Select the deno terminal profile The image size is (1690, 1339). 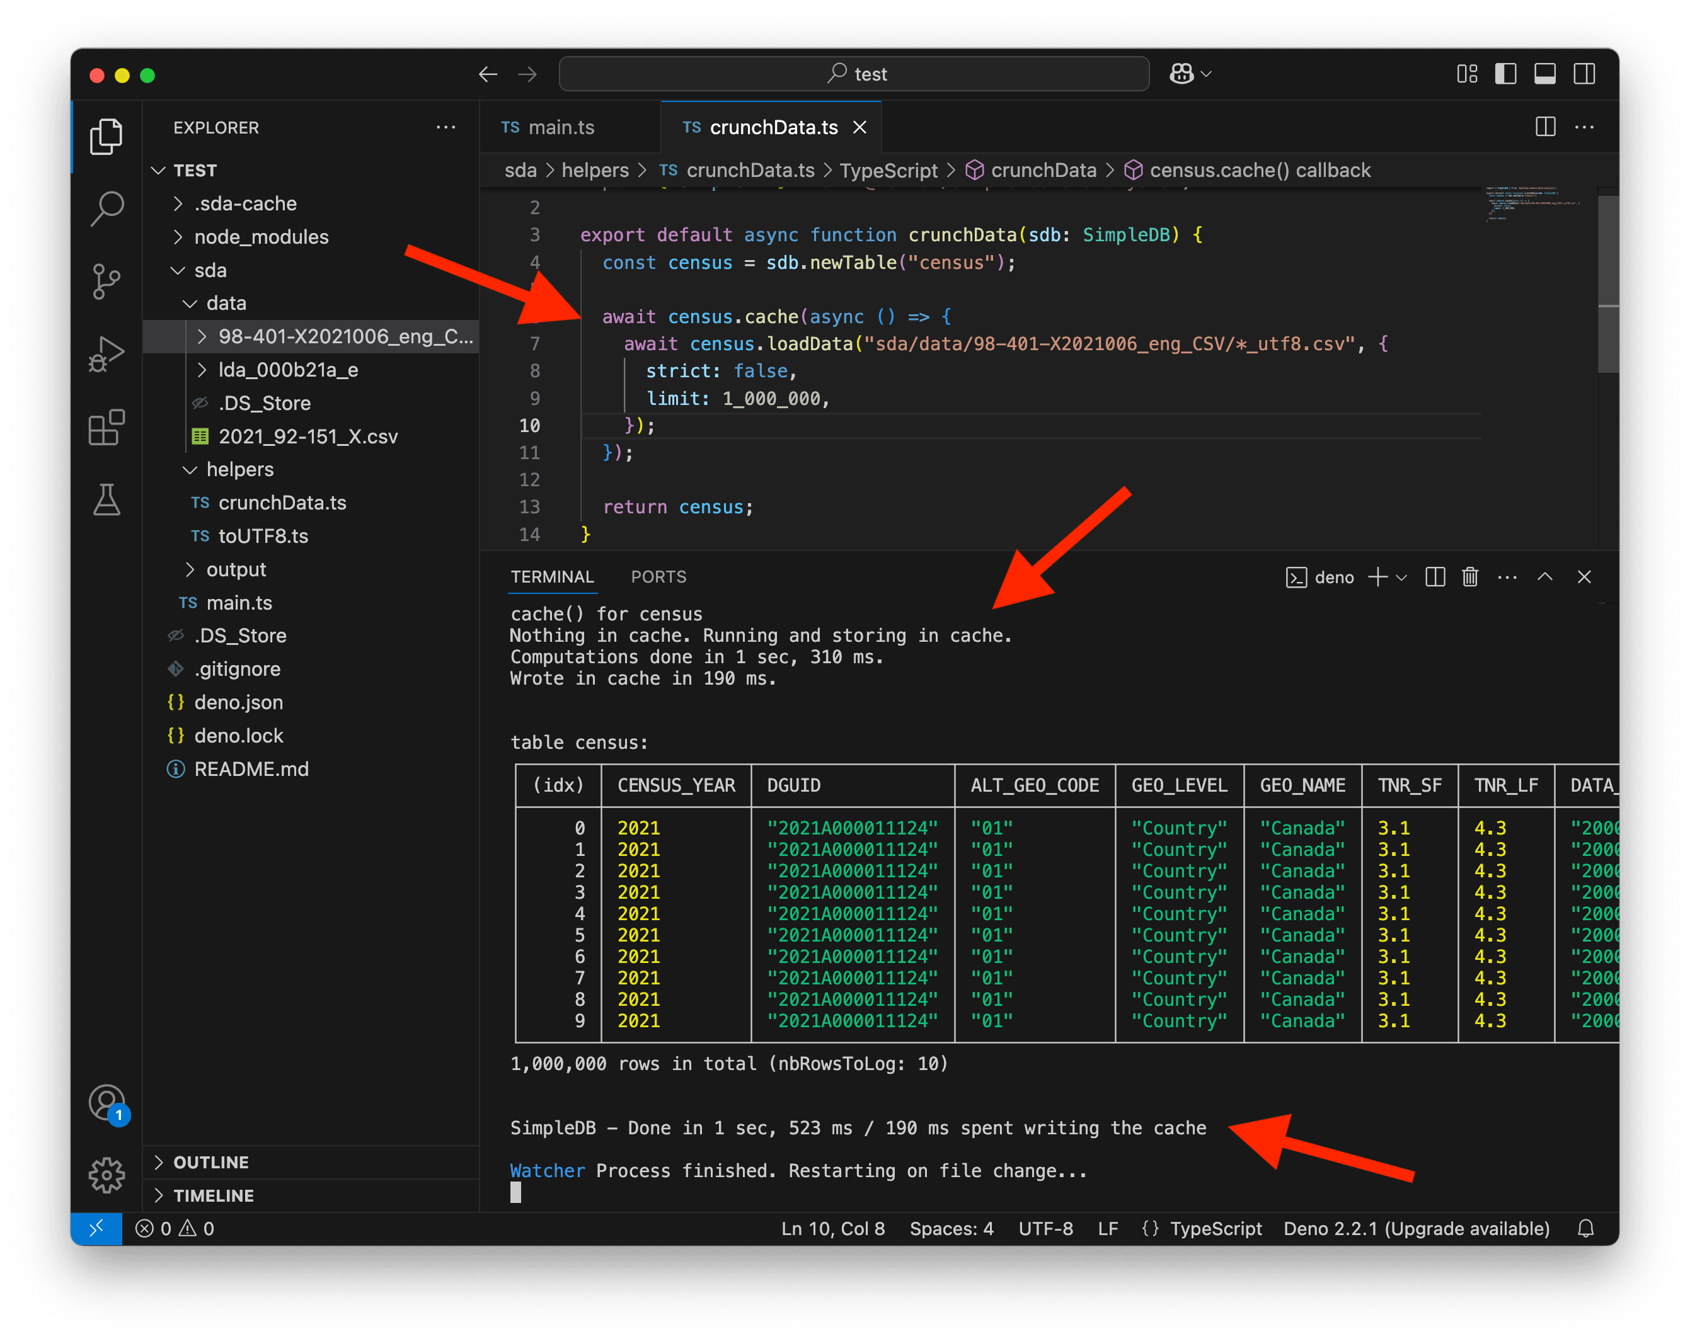tap(1320, 578)
